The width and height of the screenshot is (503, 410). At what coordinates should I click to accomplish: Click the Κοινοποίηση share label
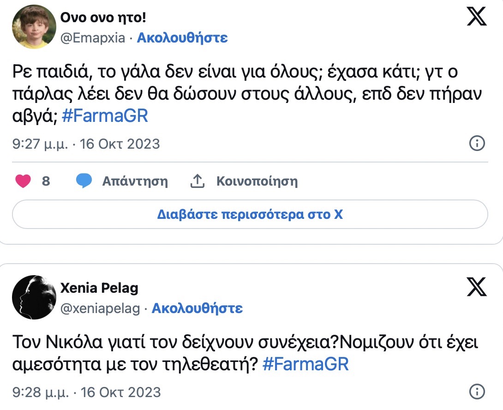[257, 181]
